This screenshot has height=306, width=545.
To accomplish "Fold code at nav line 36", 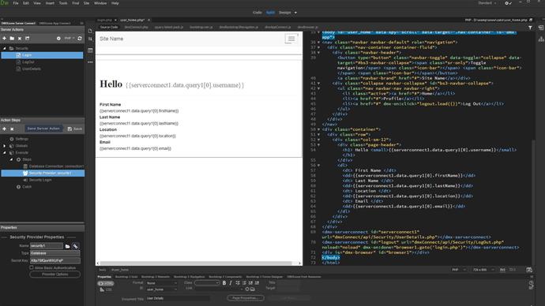I will [319, 43].
